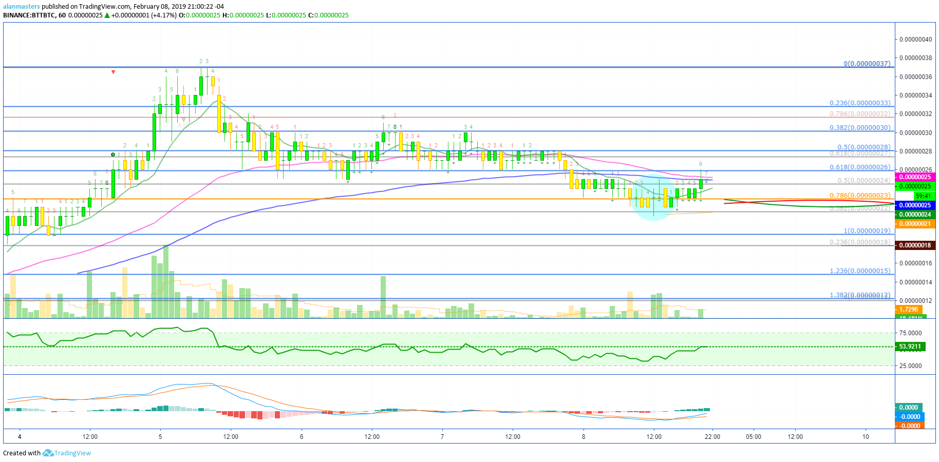Screen dimensions: 939x462
Task: Click the green 0.0000 MACD histogram tag
Action: point(909,408)
